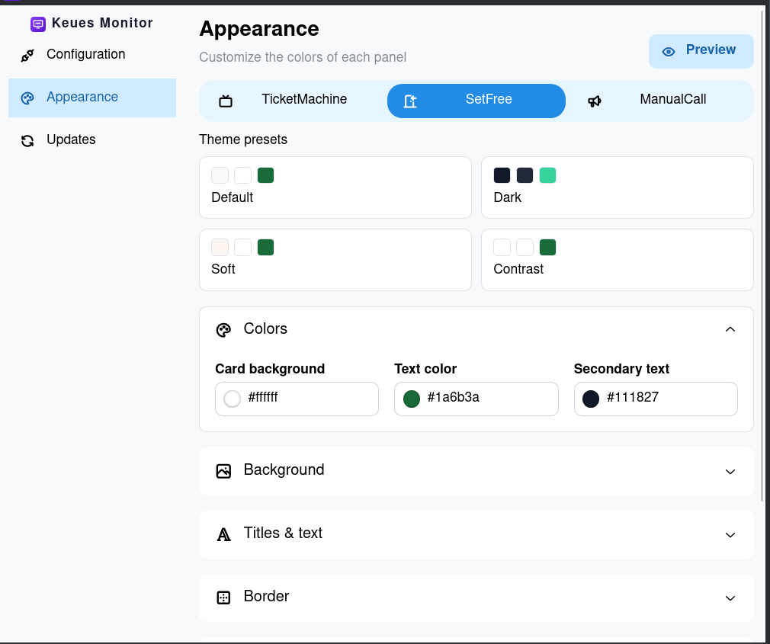Click the vertical scrollbar on right edge
The height and width of the screenshot is (644, 770).
click(x=762, y=255)
